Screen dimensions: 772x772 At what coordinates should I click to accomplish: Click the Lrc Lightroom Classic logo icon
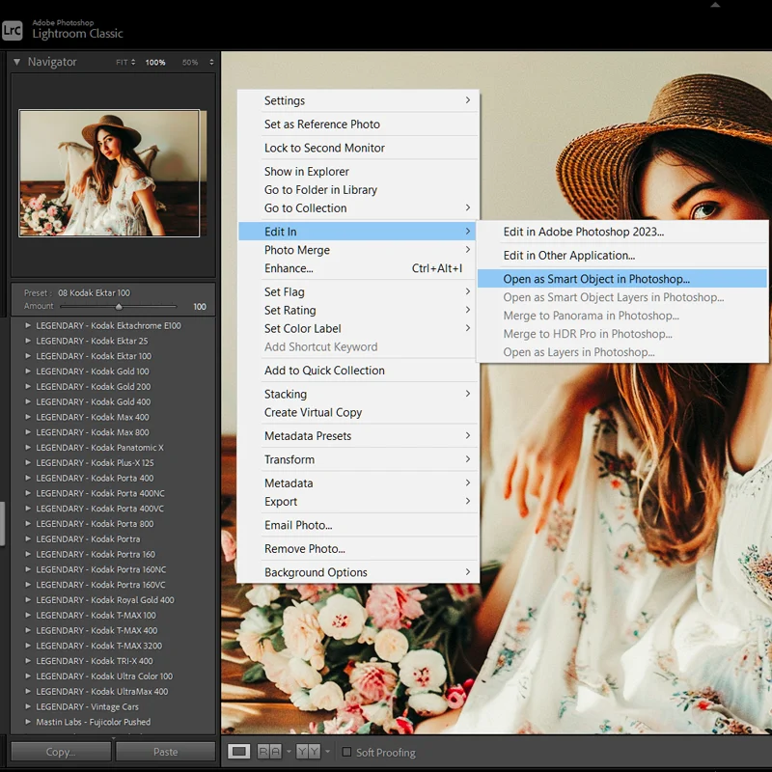click(x=12, y=31)
